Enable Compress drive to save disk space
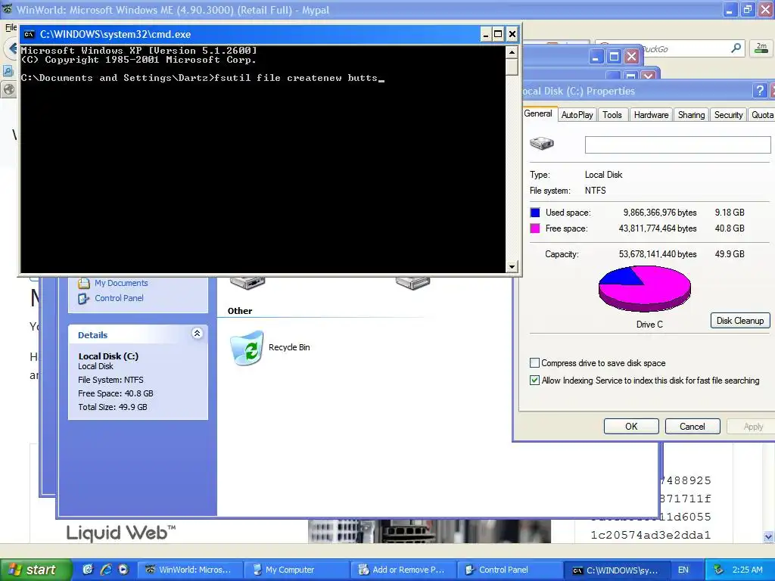This screenshot has height=581, width=775. tap(534, 363)
